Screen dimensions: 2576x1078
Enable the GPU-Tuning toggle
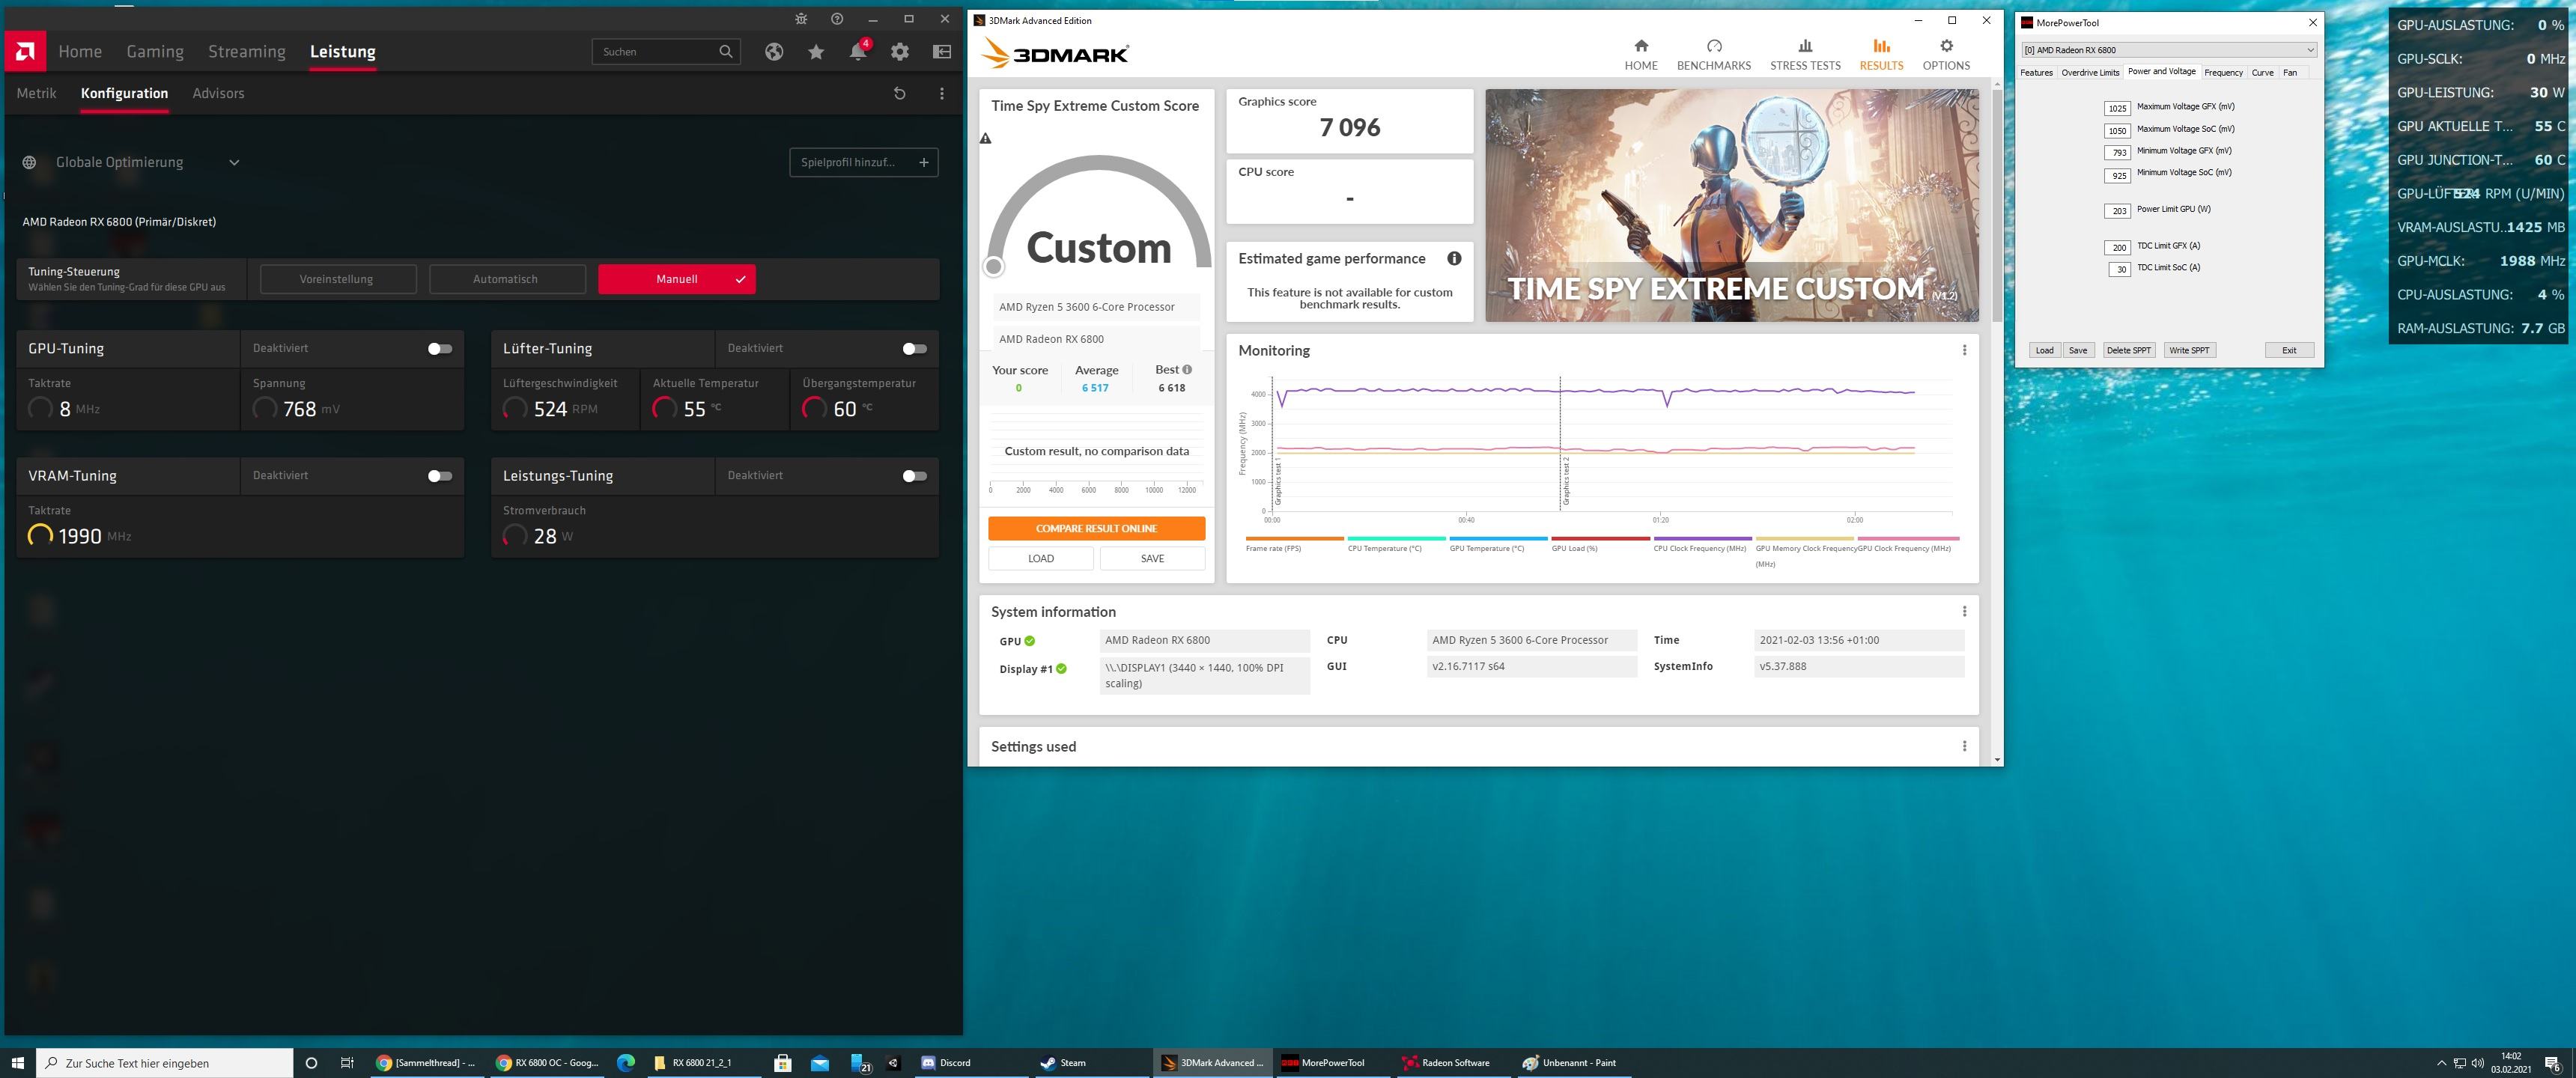(440, 348)
